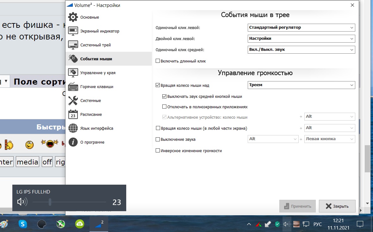Click the dark round taskbar app icon
The width and height of the screenshot is (373, 232).
42,224
